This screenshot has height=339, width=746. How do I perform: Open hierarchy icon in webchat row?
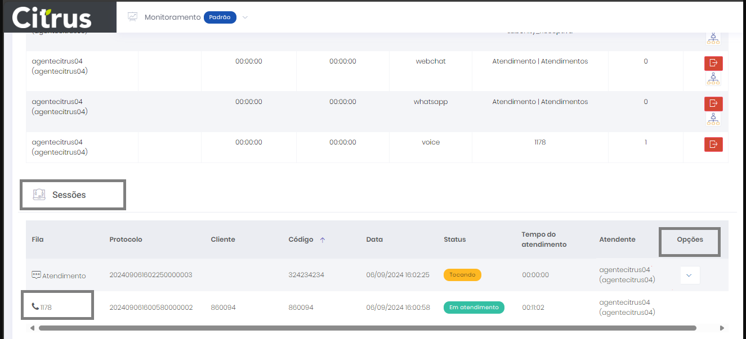tap(713, 79)
